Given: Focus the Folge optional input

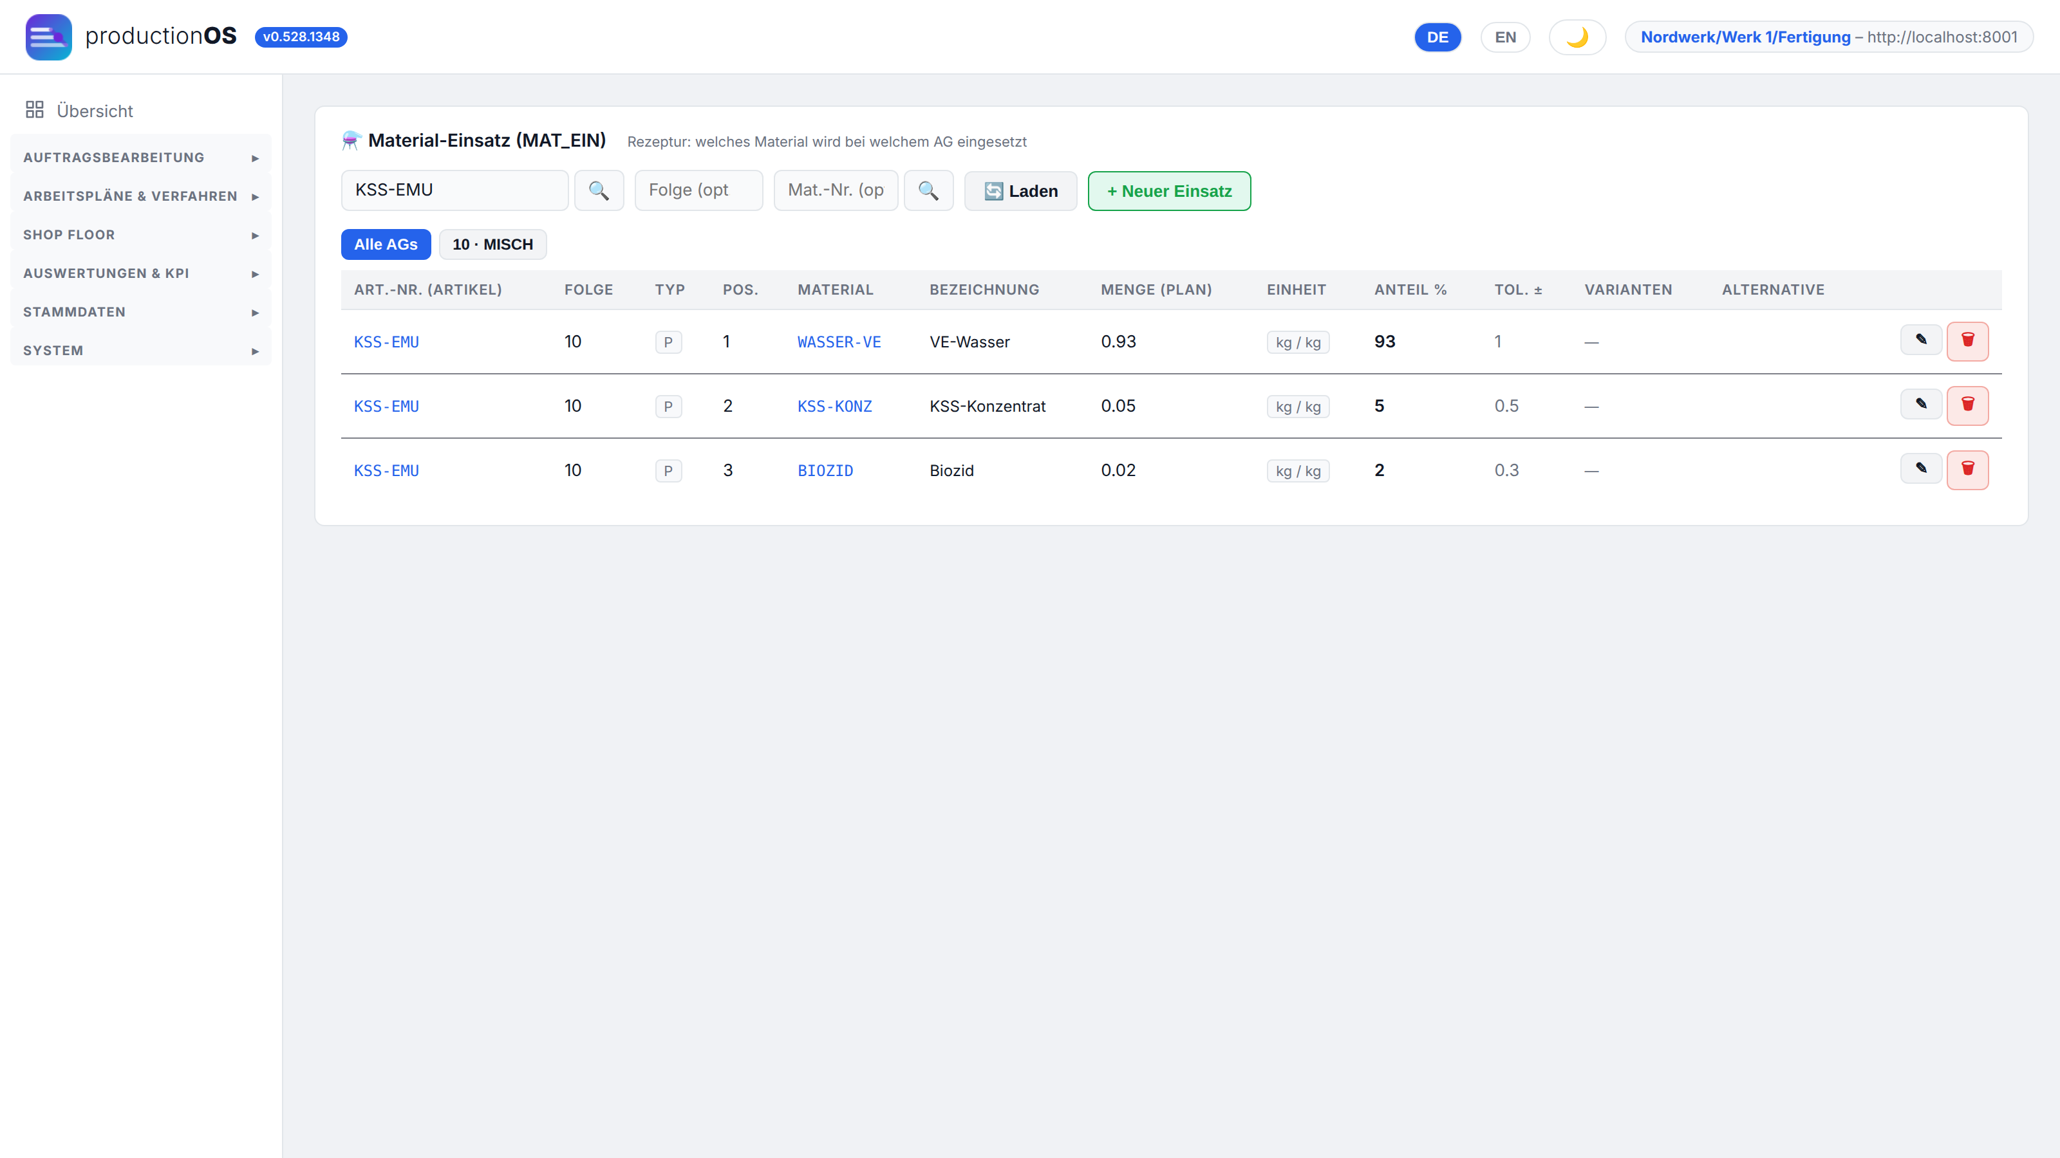Looking at the screenshot, I should [x=698, y=190].
